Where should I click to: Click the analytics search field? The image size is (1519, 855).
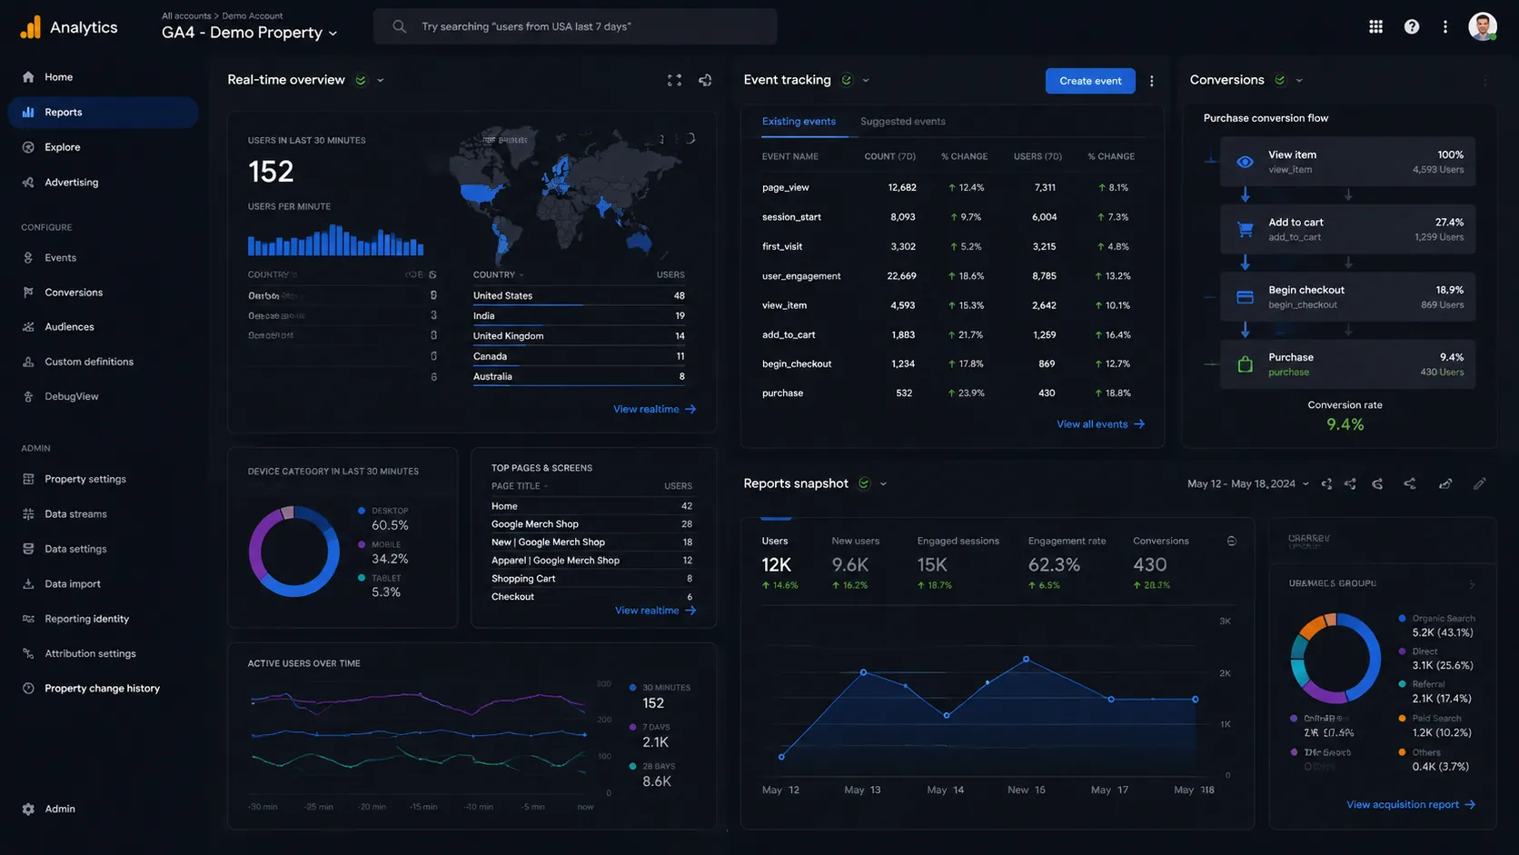pyautogui.click(x=575, y=26)
